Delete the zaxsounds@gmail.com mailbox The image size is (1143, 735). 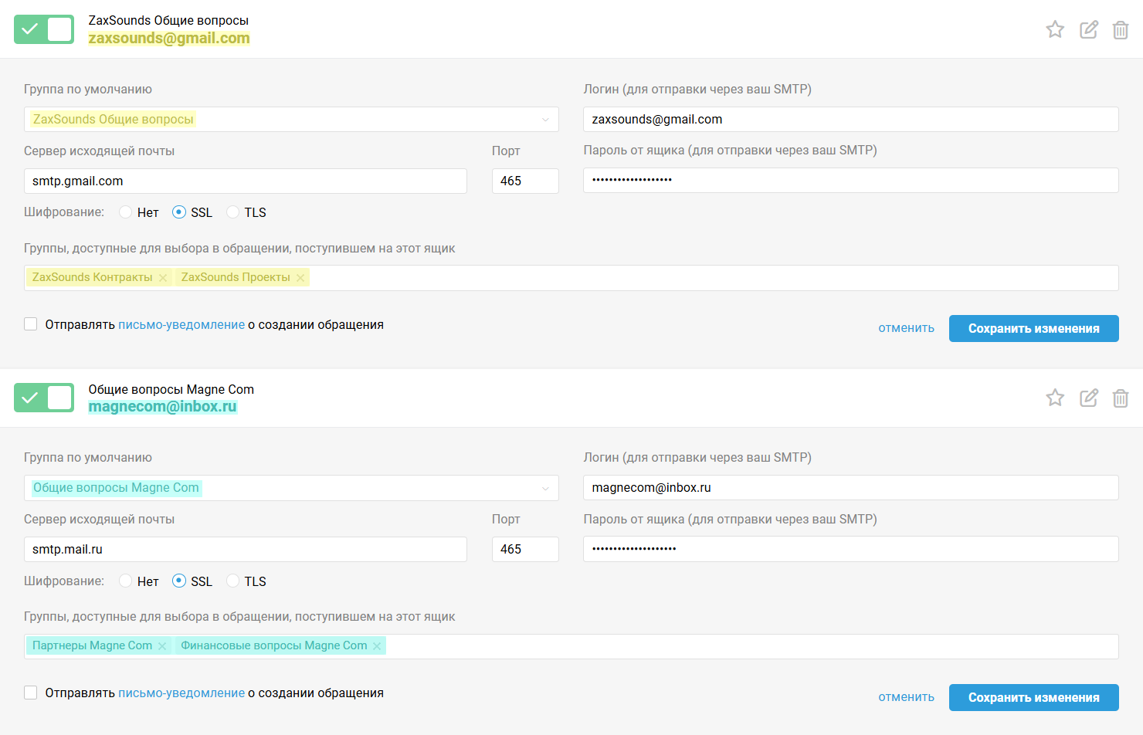1121,30
